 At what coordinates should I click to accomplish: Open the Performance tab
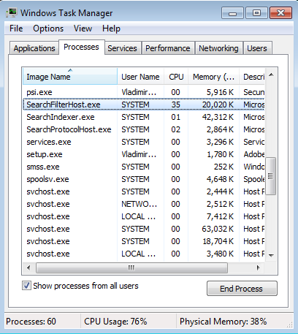click(x=168, y=48)
